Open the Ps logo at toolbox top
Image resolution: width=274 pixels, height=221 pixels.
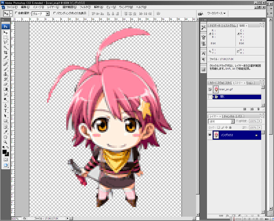5,27
